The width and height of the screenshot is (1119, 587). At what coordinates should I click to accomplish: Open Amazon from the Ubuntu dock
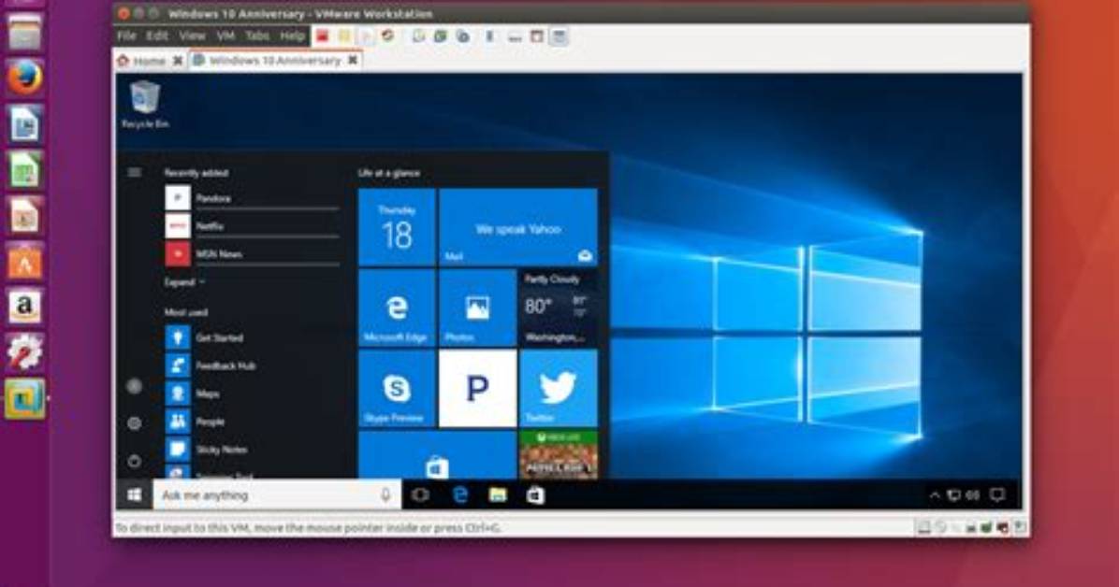click(24, 307)
